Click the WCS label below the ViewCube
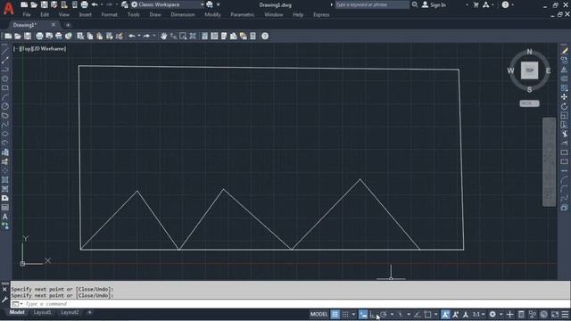This screenshot has width=571, height=321. click(x=529, y=103)
